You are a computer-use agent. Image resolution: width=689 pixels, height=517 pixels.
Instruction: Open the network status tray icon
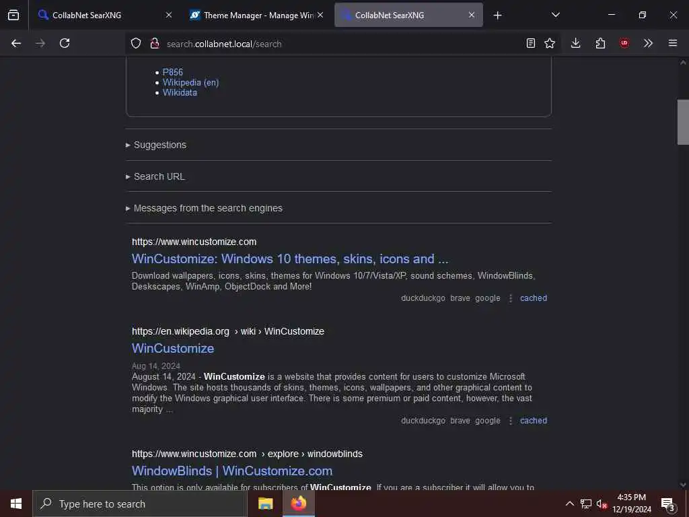point(586,504)
